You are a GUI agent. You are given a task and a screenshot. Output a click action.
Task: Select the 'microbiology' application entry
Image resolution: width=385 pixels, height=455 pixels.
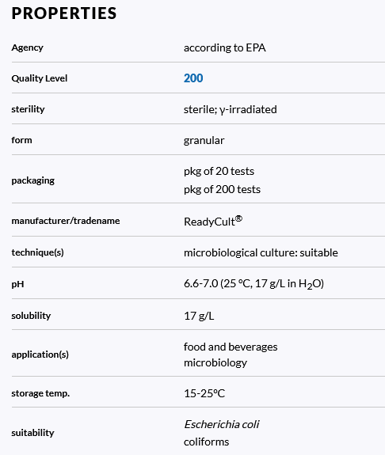pos(215,362)
